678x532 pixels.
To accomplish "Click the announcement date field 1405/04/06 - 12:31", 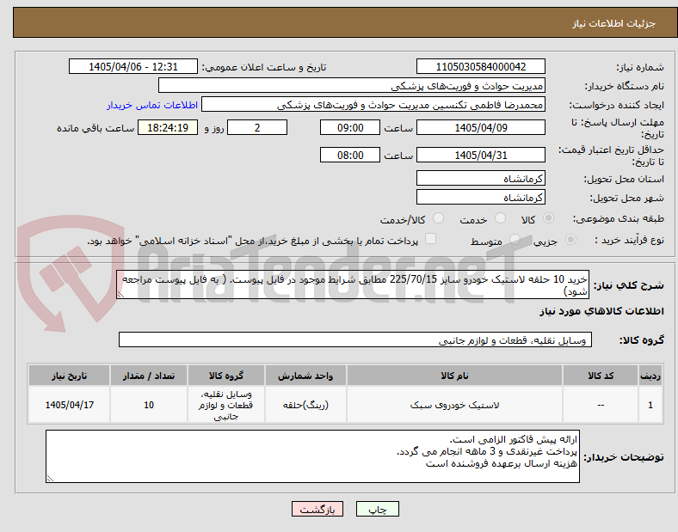I will coord(133,66).
